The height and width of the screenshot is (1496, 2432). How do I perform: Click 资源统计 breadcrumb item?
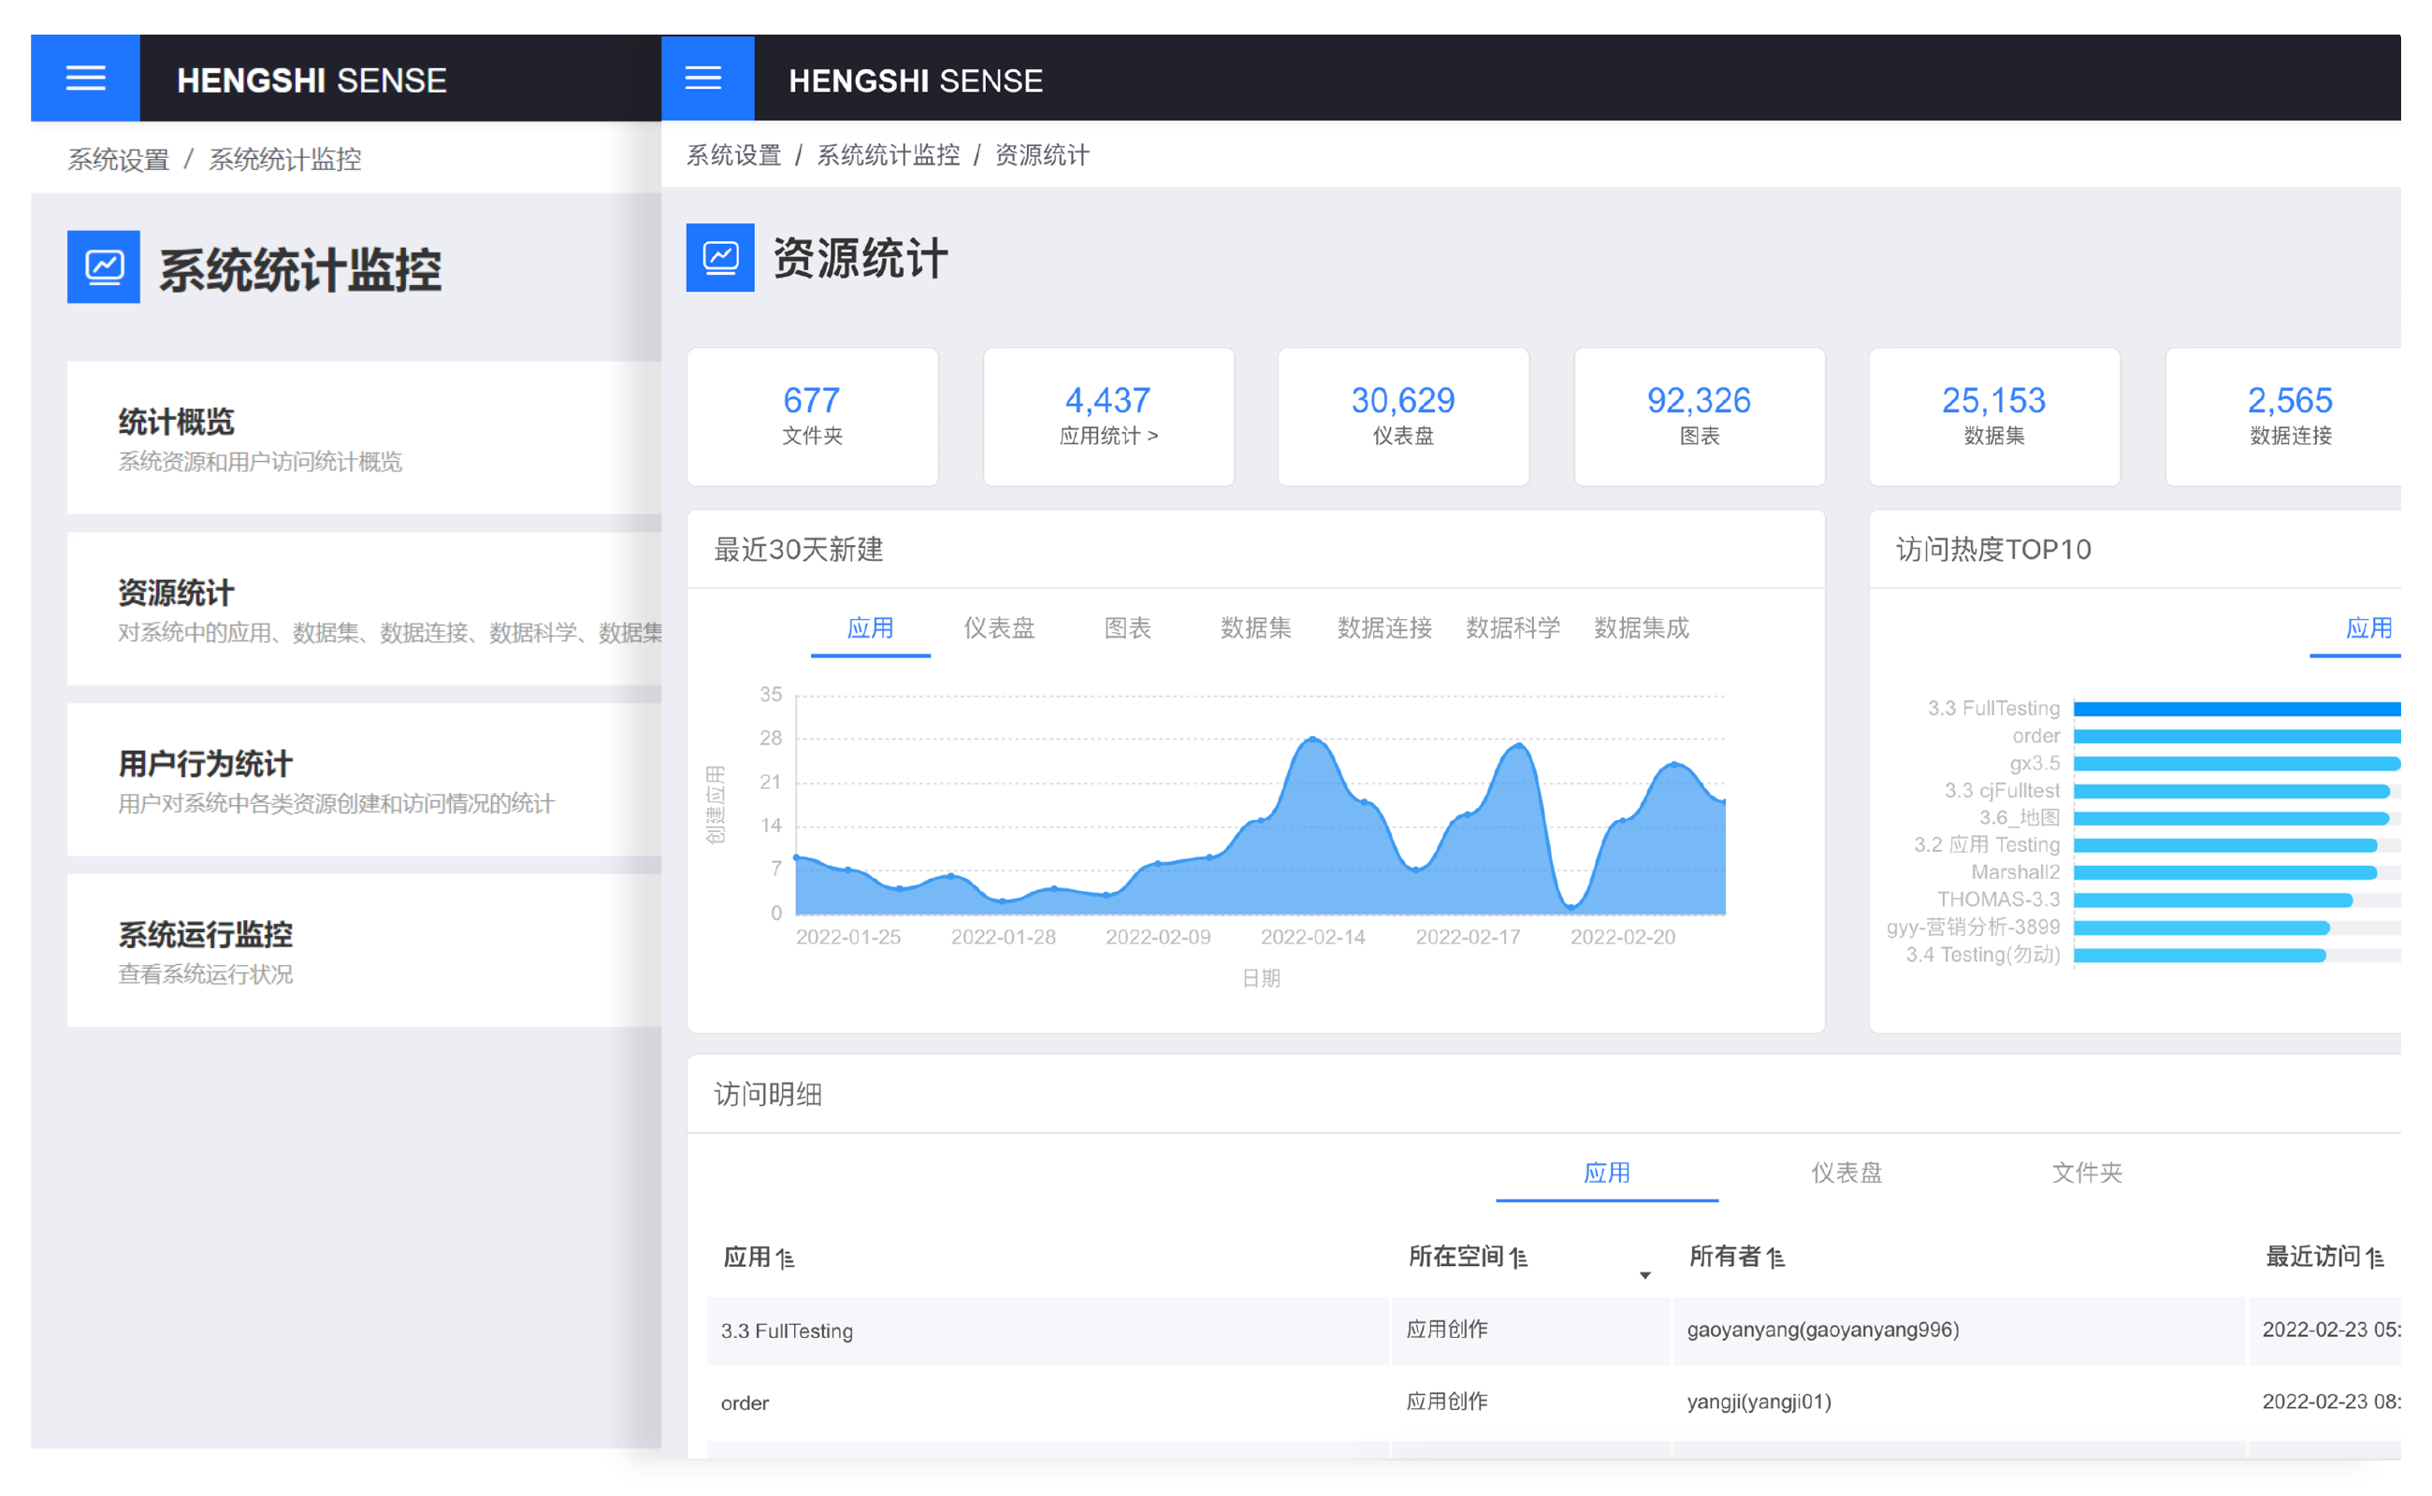click(x=1041, y=155)
